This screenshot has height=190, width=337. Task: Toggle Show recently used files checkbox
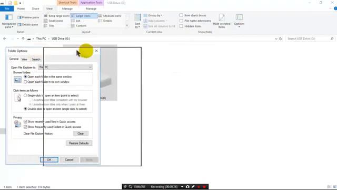(x=25, y=122)
